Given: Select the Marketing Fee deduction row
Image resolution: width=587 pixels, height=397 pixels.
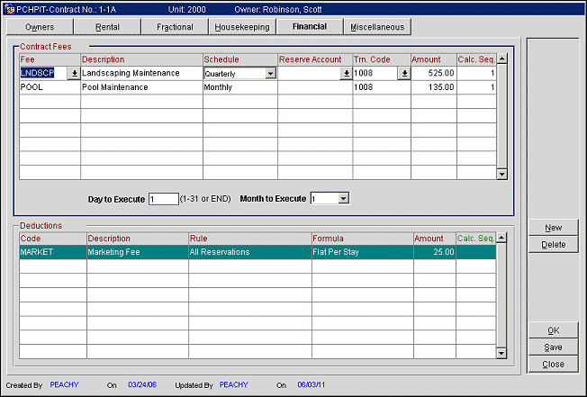Looking at the screenshot, I should [x=135, y=253].
